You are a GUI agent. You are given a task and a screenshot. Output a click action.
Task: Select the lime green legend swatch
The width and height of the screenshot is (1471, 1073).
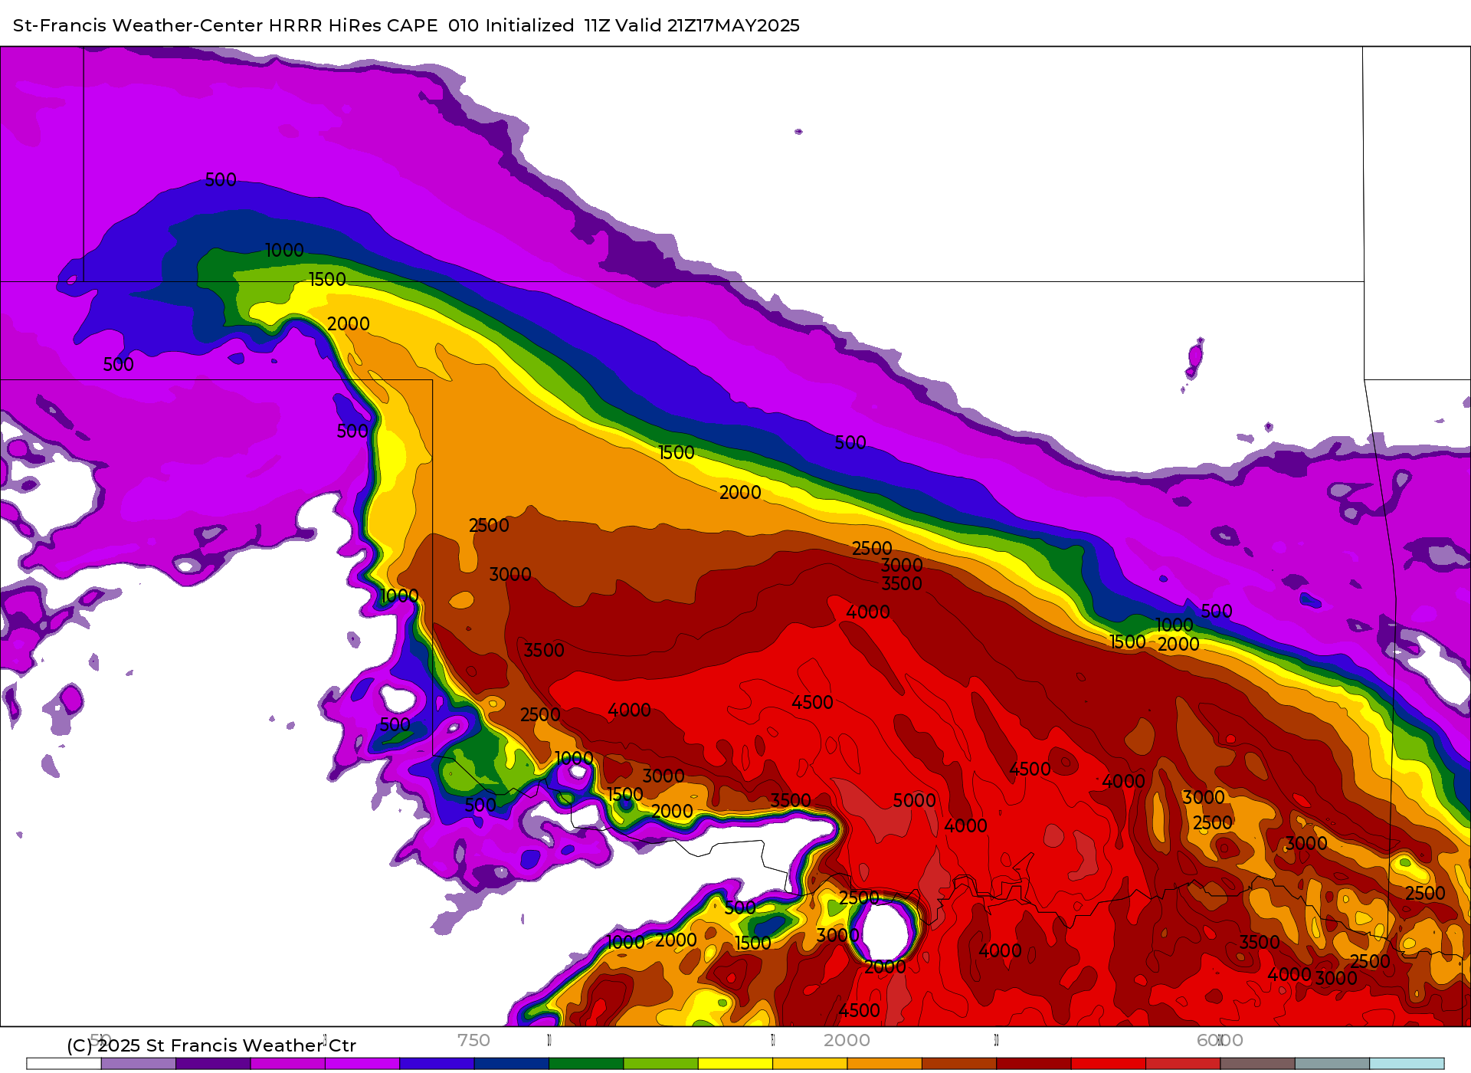[x=660, y=1064]
